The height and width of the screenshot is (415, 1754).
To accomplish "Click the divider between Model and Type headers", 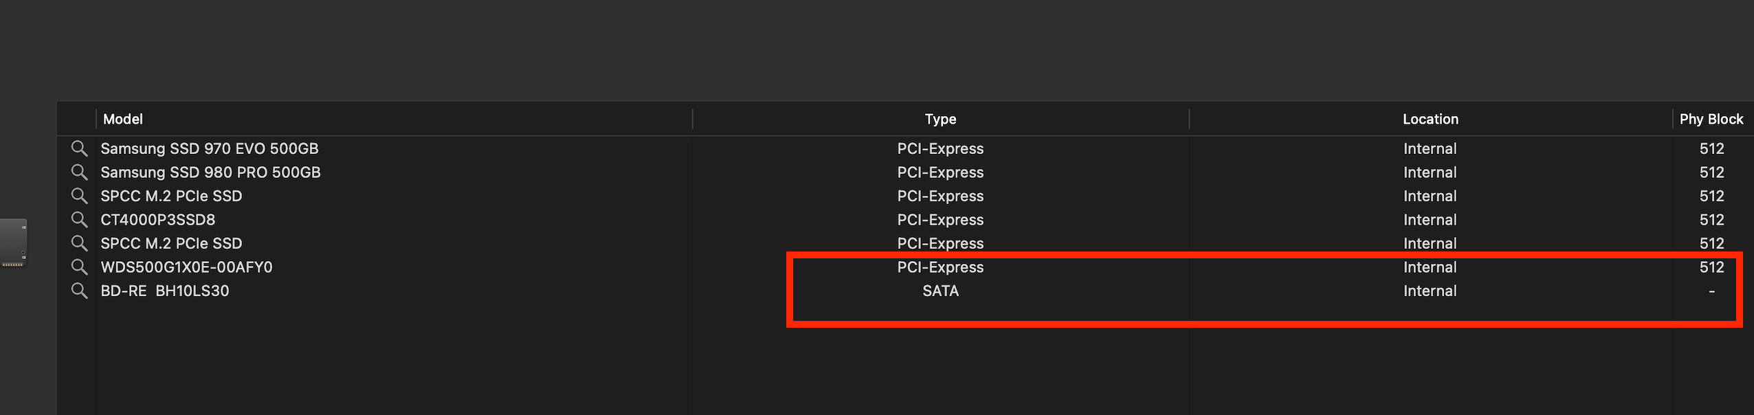I will [x=691, y=119].
